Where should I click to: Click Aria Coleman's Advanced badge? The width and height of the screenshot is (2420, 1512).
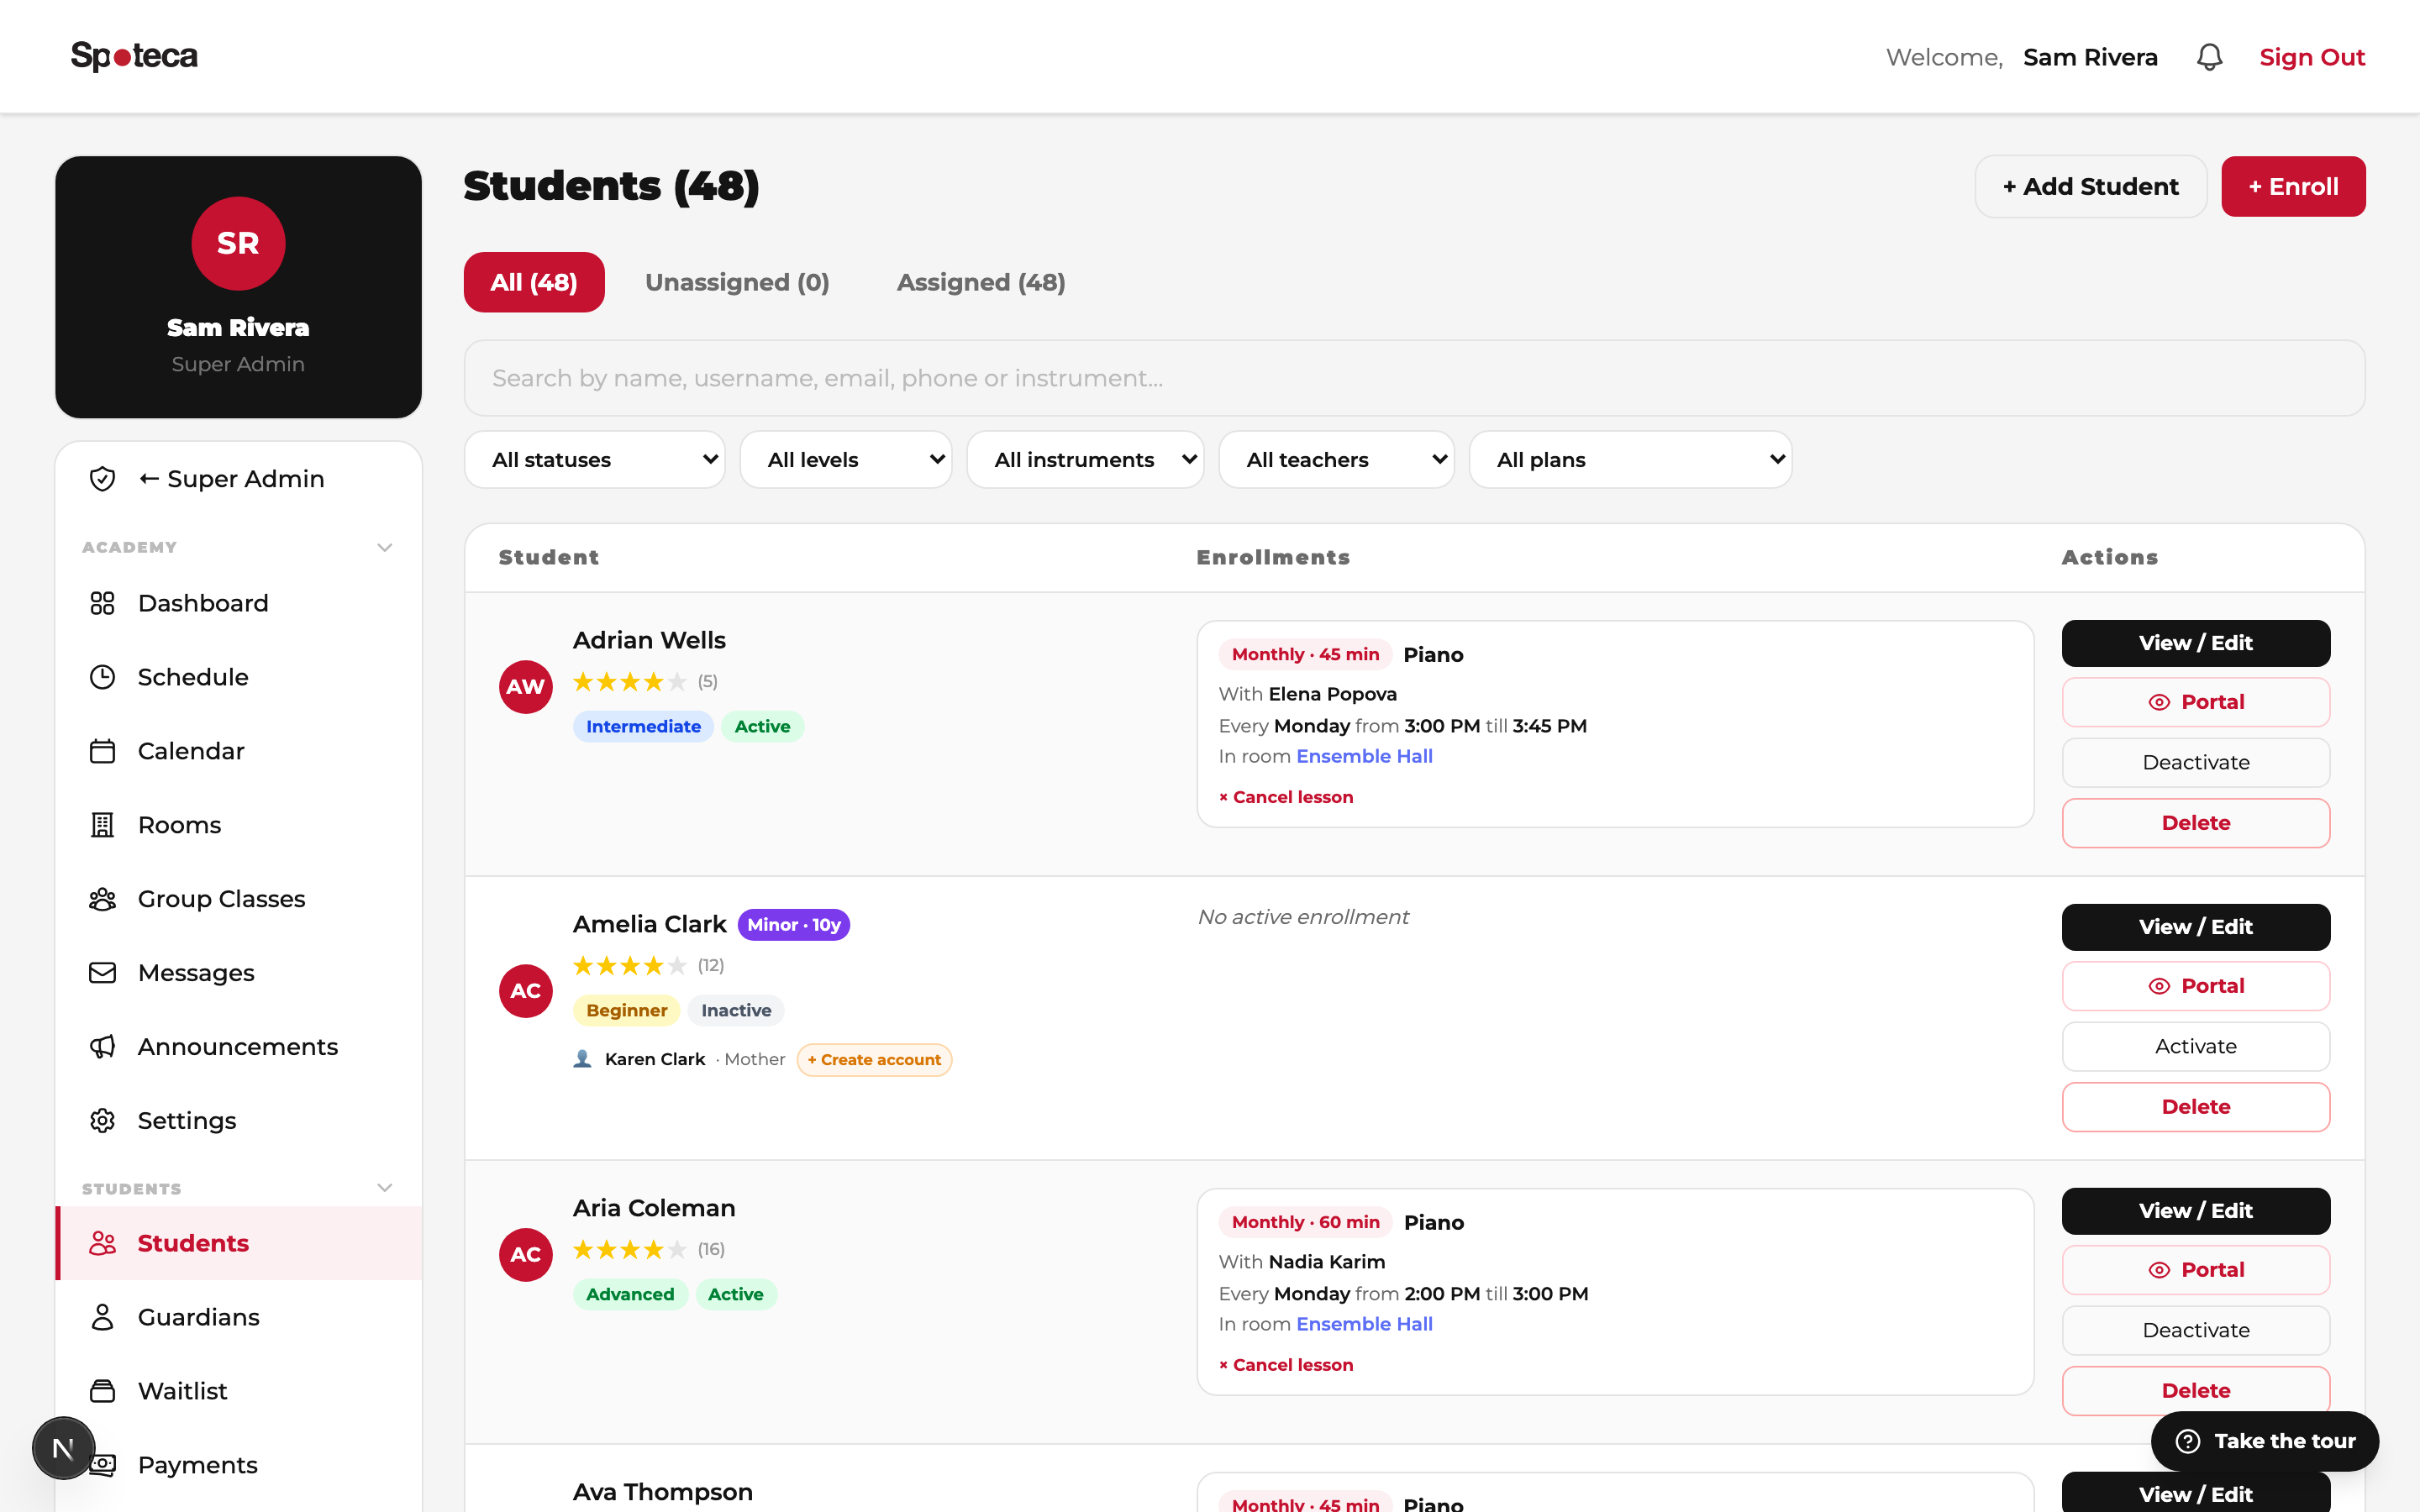point(630,1294)
